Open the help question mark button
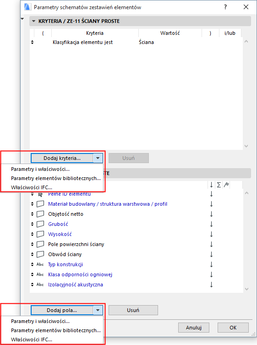257x345 pixels. tap(225, 7)
